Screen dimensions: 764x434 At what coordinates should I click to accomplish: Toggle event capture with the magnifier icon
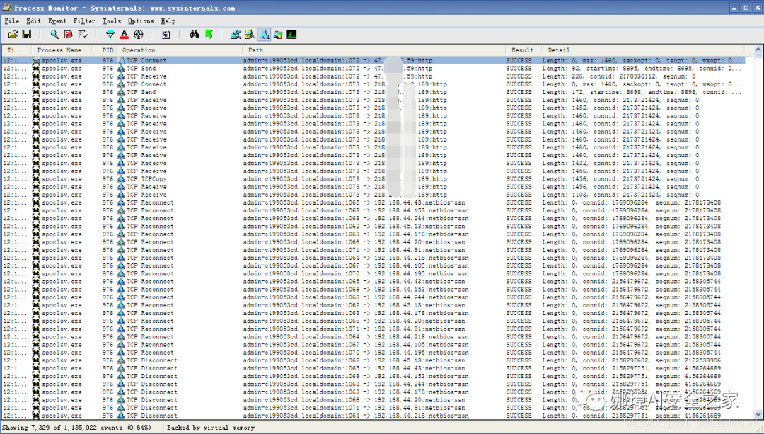54,34
